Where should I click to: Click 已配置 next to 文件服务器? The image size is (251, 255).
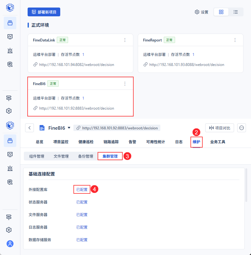click(82, 214)
